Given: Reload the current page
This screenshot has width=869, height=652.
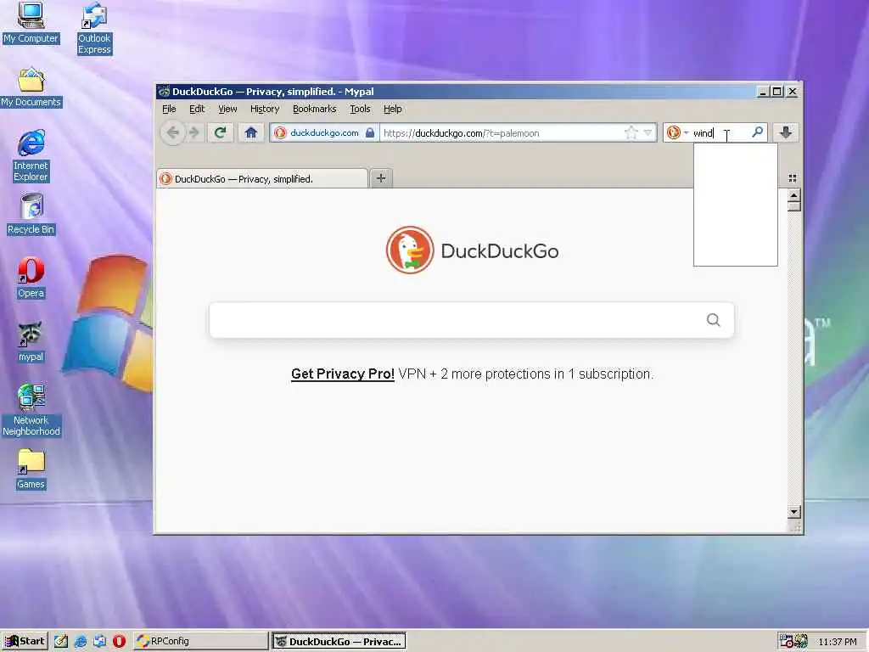Looking at the screenshot, I should [220, 132].
